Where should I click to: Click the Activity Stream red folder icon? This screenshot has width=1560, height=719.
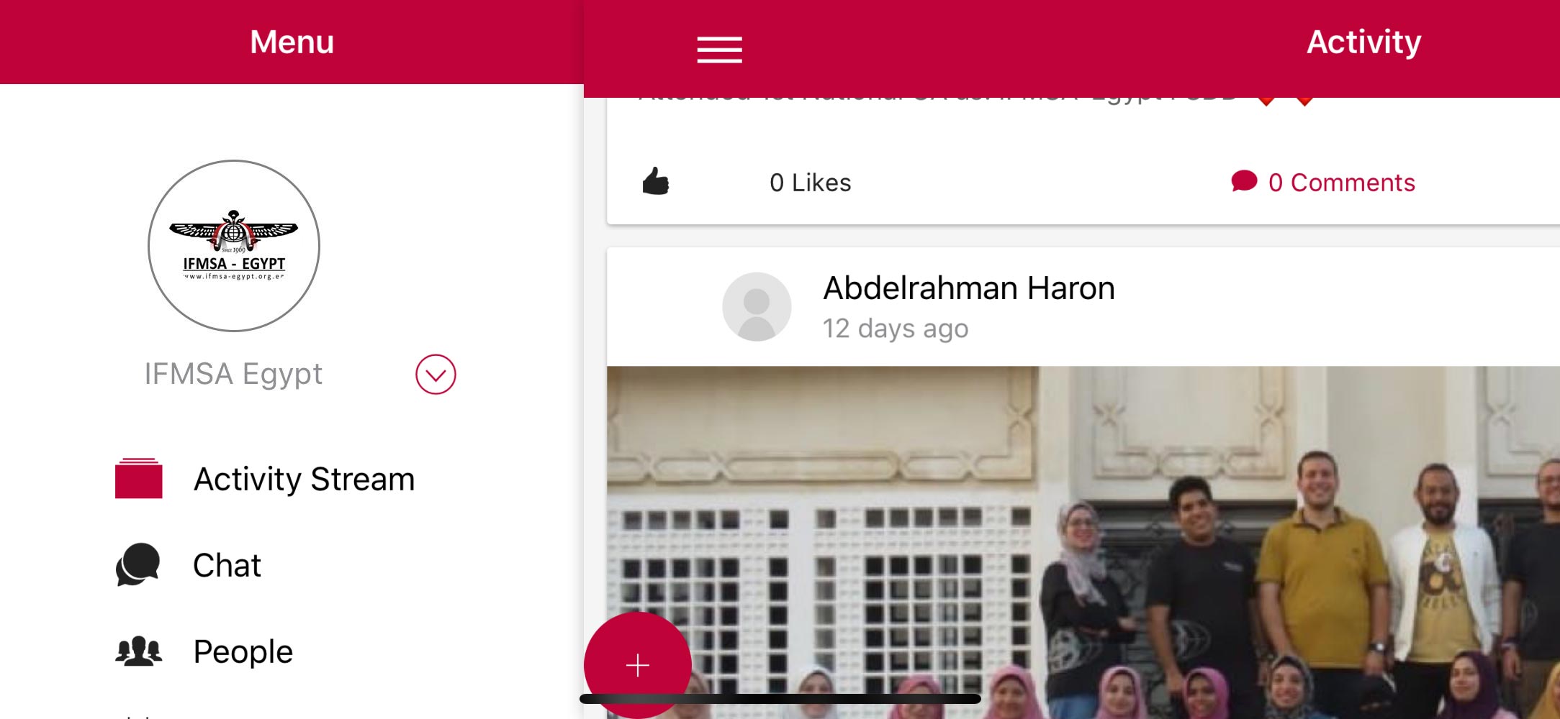(x=138, y=478)
